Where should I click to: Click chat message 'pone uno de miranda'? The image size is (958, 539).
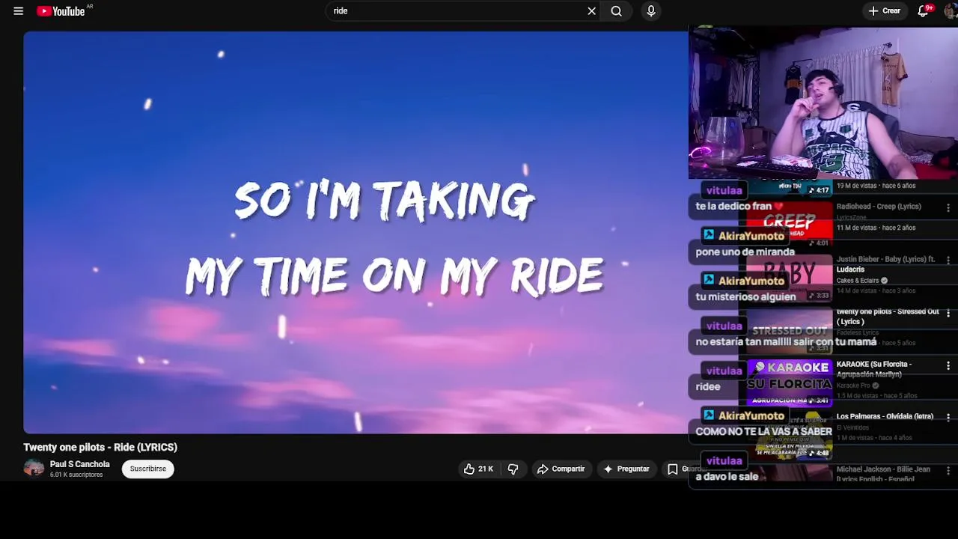click(745, 252)
